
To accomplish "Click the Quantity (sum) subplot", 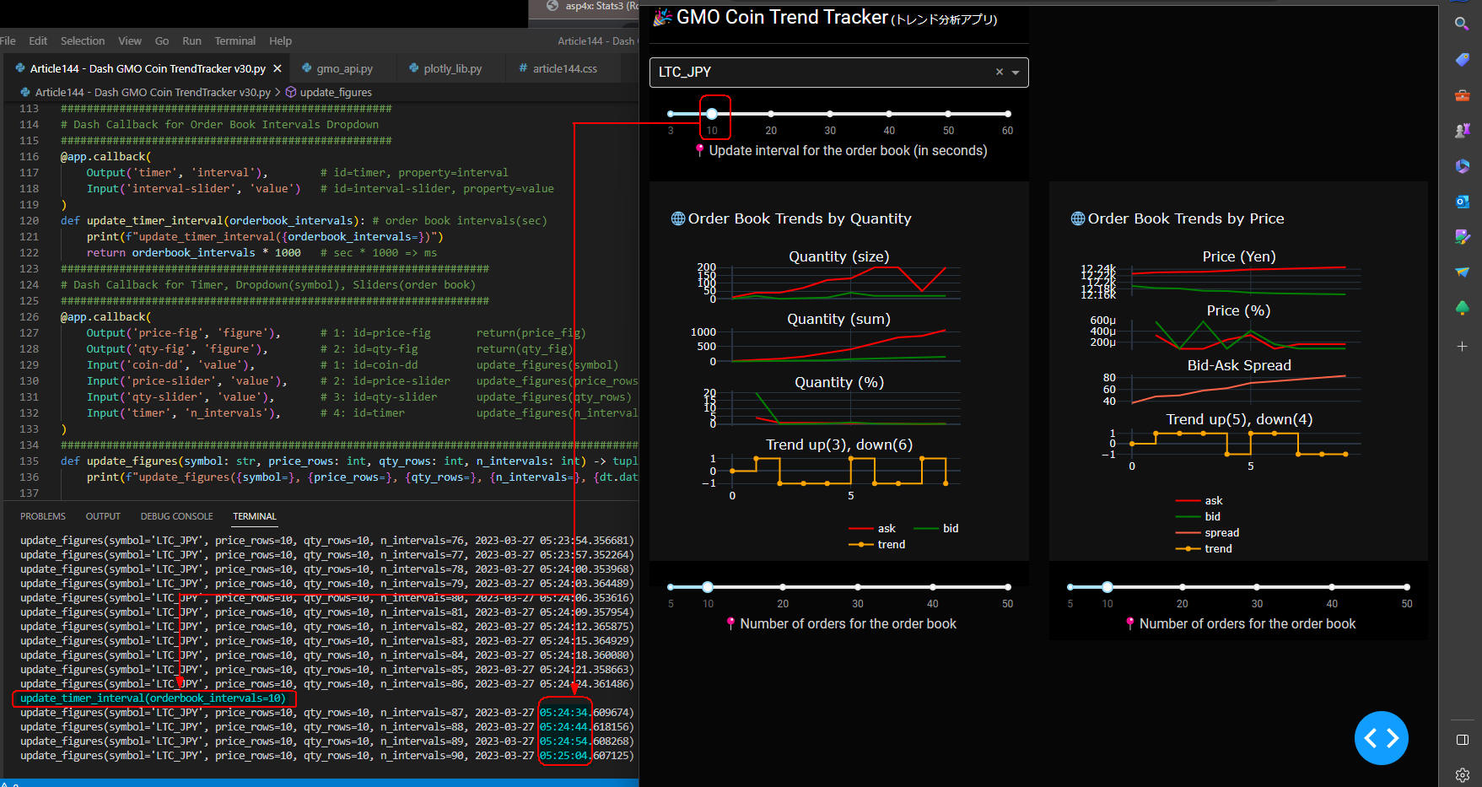I will coord(846,346).
